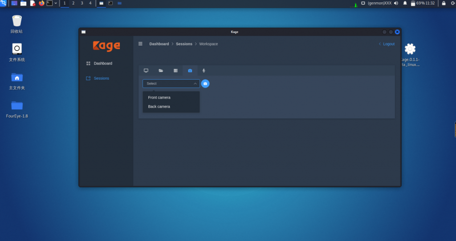Image resolution: width=456 pixels, height=241 pixels.
Task: Click the Sessions sidebar icon
Action: pyautogui.click(x=88, y=78)
